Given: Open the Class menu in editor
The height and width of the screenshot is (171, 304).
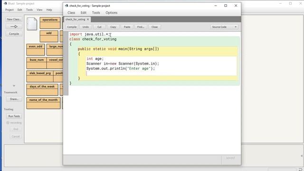Looking at the screenshot, I should [71, 13].
